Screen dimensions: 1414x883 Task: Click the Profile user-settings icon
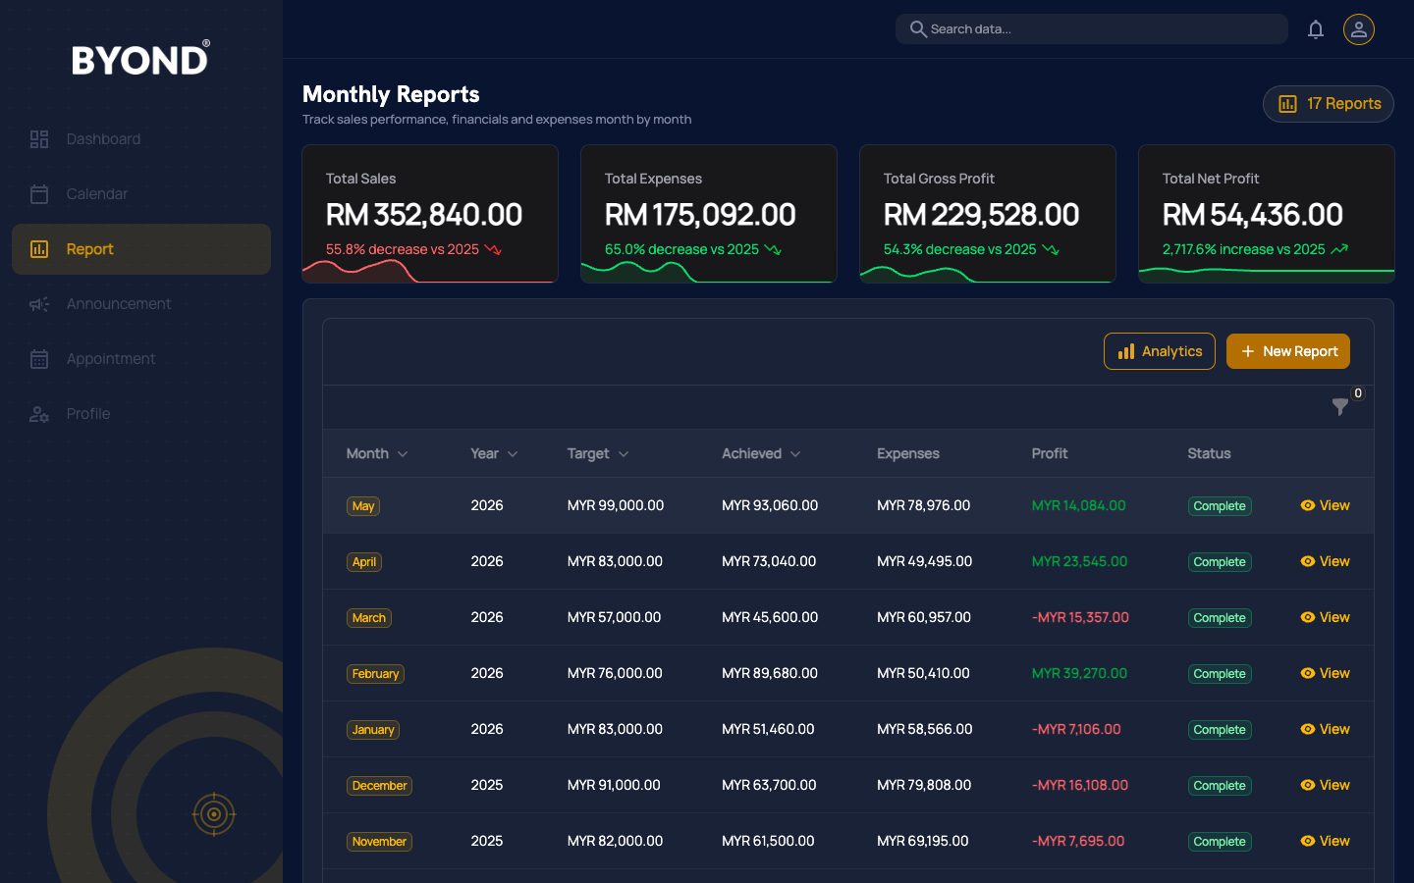click(x=39, y=414)
